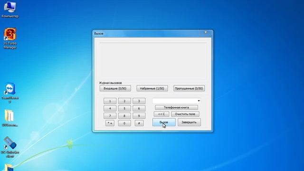Click keypad digit 3
Image resolution: width=304 pixels, height=171 pixels.
[139, 101]
